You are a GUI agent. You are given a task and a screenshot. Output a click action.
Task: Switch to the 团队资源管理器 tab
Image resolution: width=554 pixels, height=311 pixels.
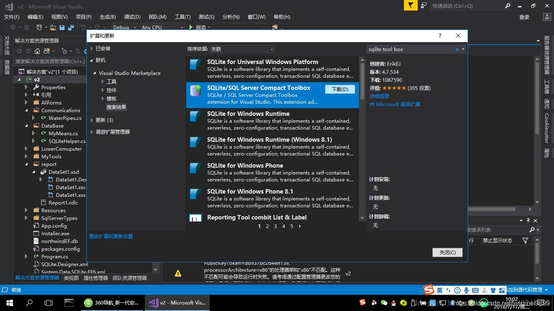click(x=130, y=278)
